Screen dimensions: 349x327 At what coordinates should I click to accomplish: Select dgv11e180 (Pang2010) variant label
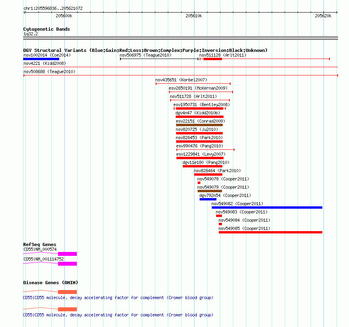206,162
